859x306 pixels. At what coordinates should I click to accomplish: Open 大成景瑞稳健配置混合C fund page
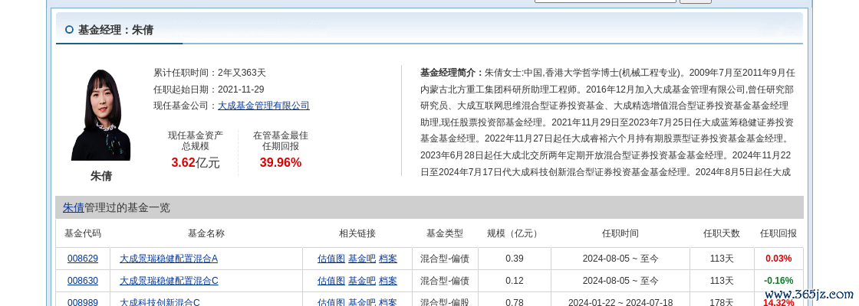169,281
